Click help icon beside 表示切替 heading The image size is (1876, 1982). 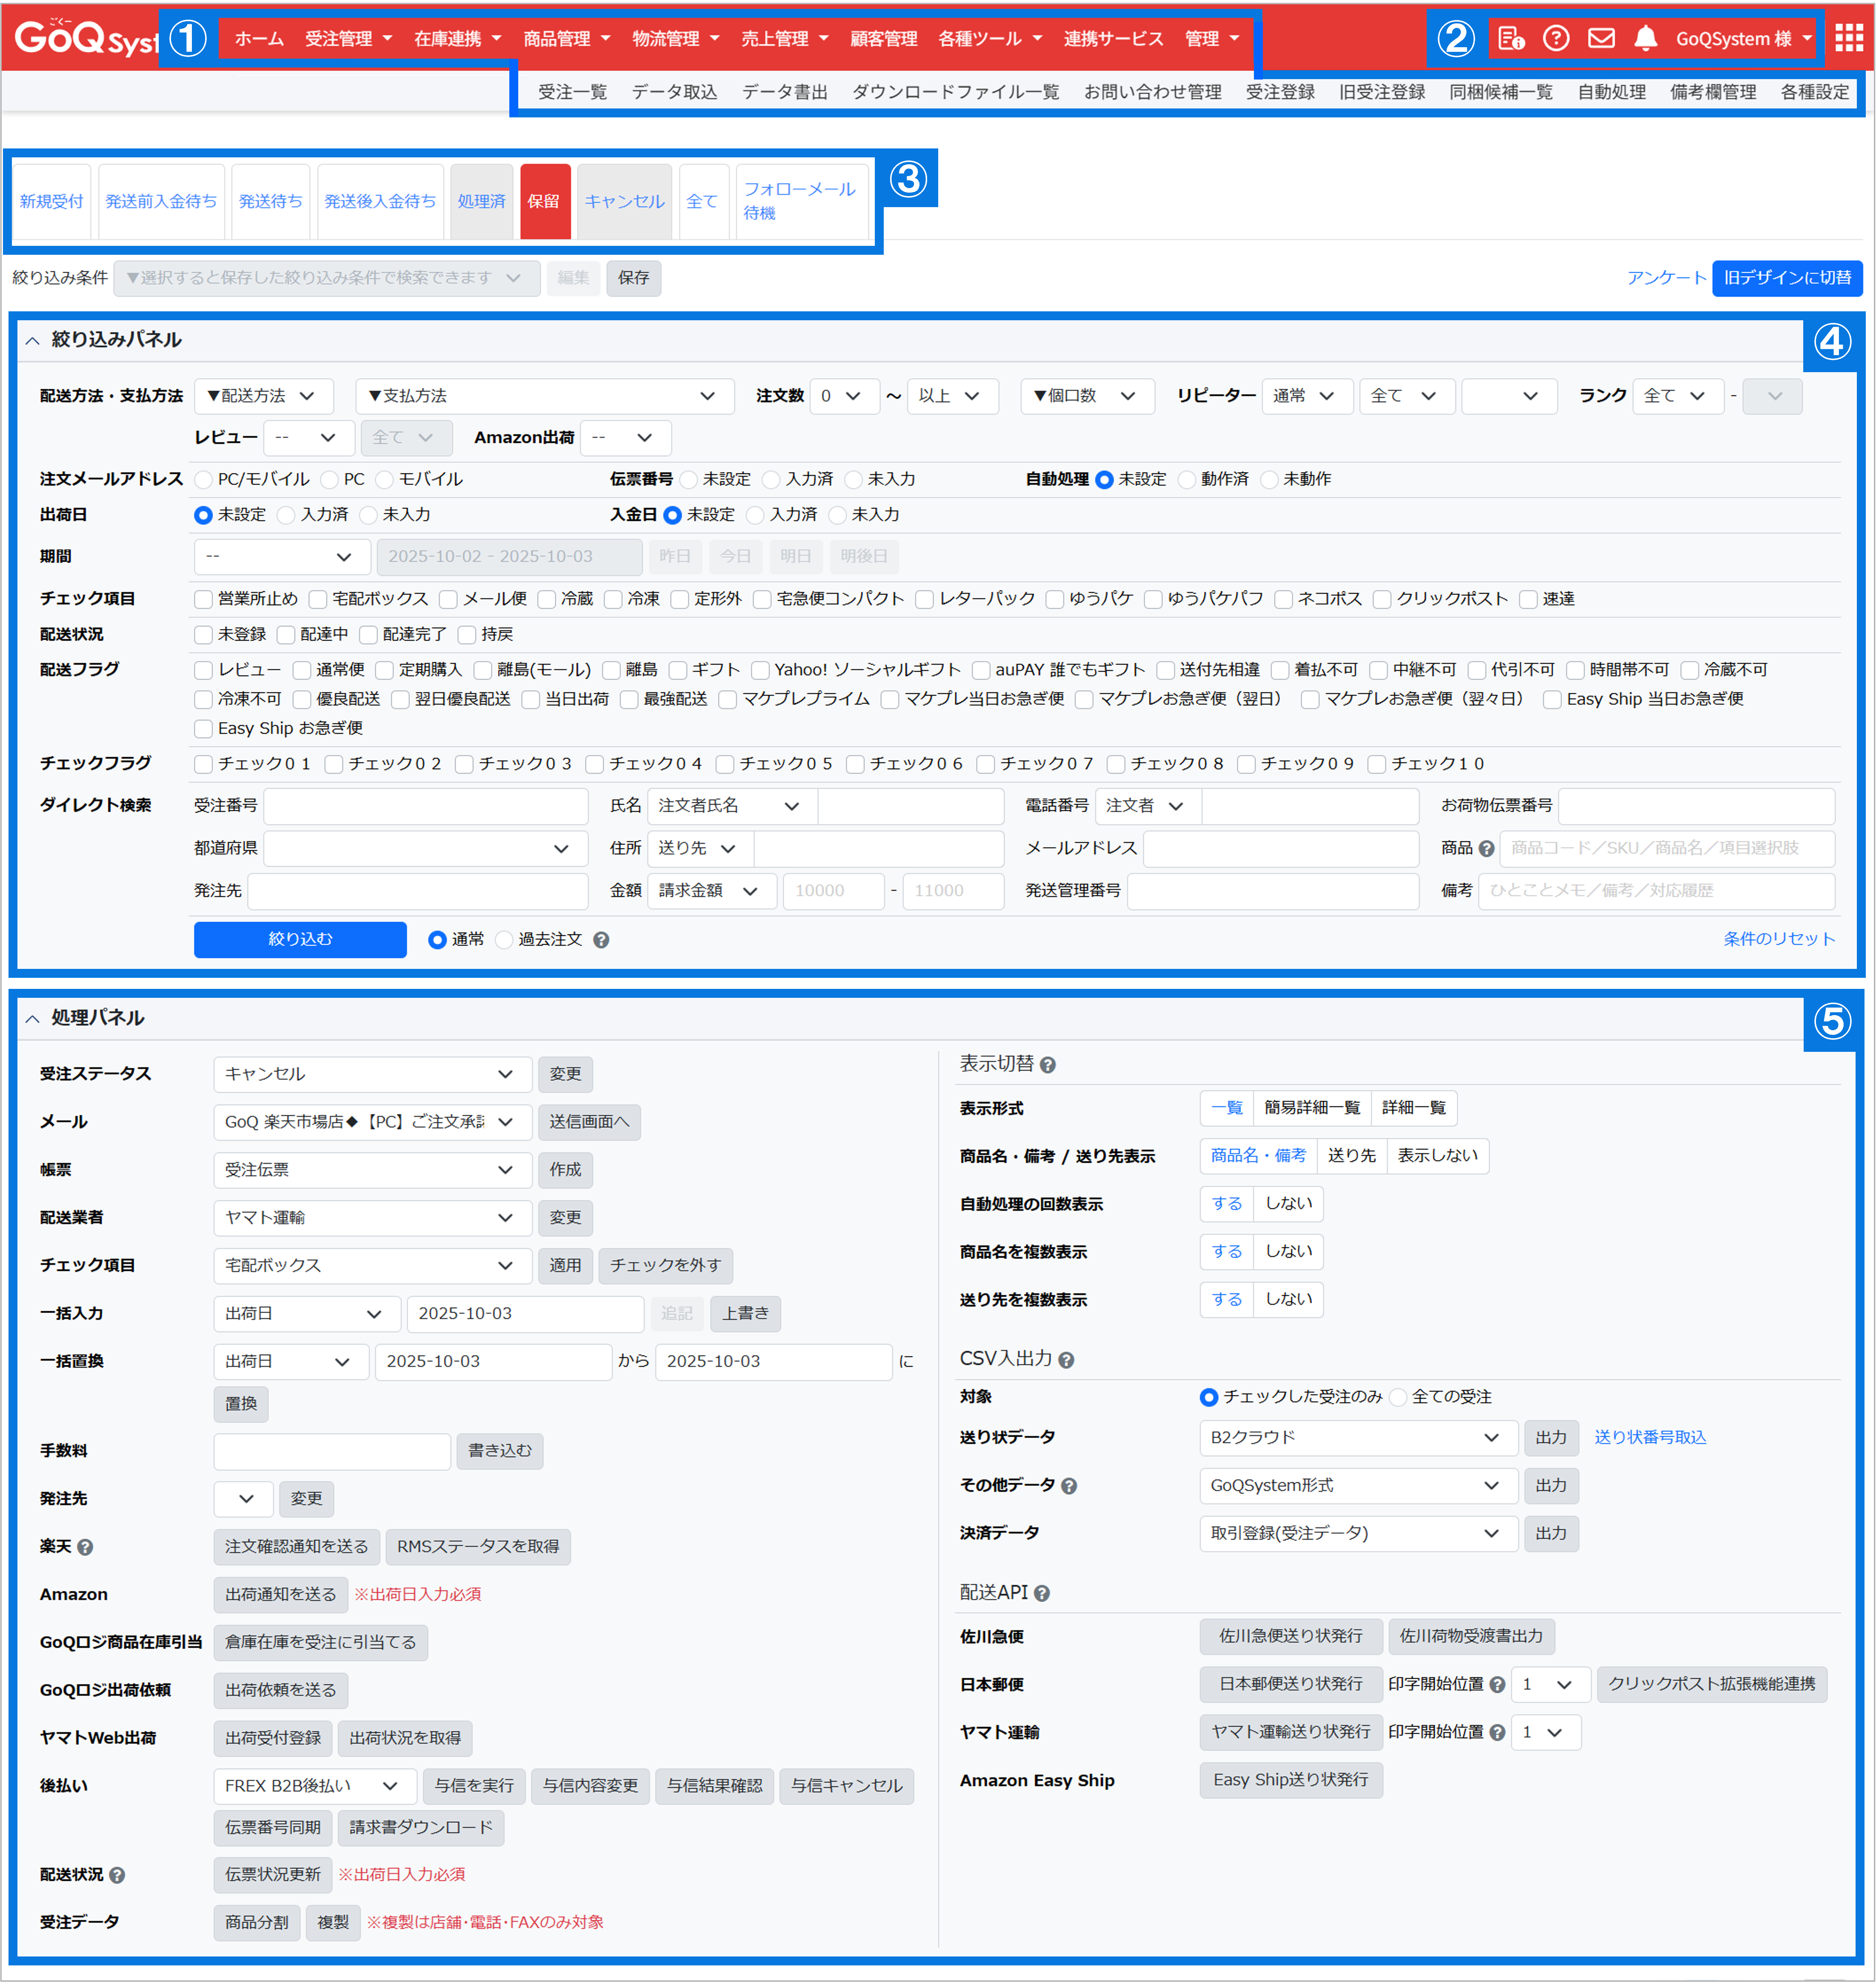point(1047,1065)
